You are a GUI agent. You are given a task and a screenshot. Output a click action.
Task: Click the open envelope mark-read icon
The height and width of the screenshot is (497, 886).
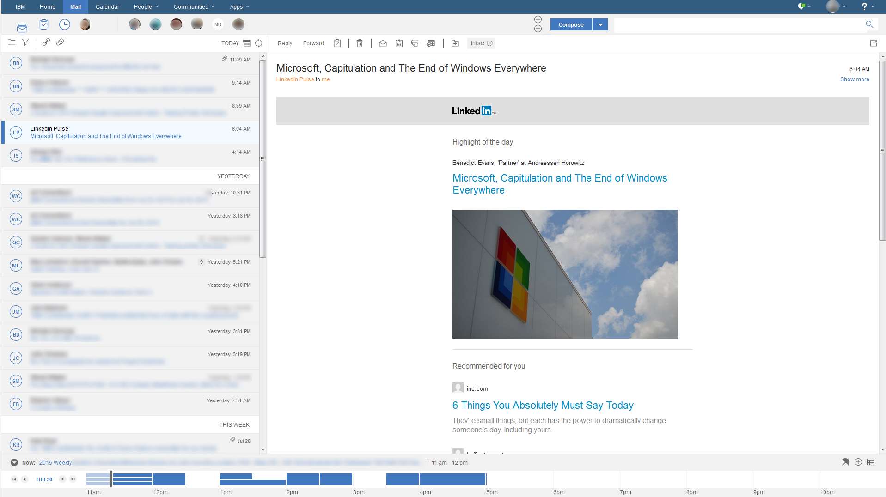pos(383,43)
